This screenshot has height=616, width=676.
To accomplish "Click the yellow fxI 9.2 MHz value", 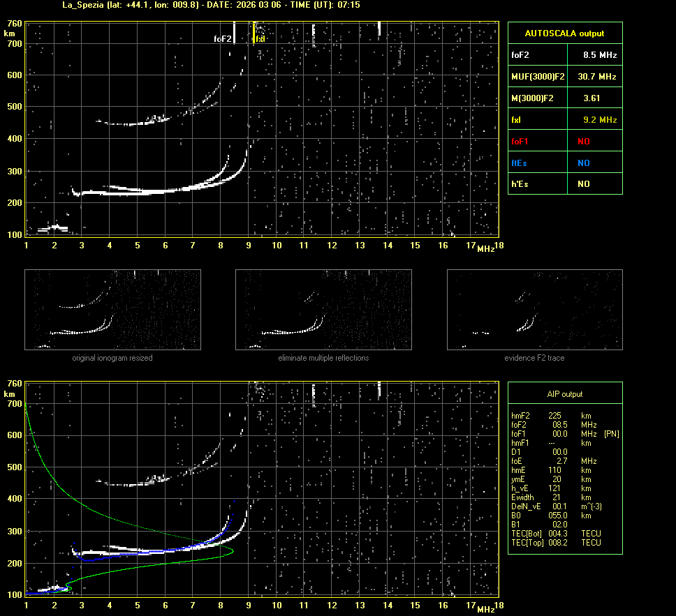I will (600, 120).
